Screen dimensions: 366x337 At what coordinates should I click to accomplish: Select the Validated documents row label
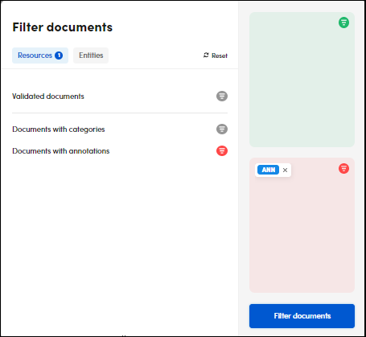[x=48, y=97]
